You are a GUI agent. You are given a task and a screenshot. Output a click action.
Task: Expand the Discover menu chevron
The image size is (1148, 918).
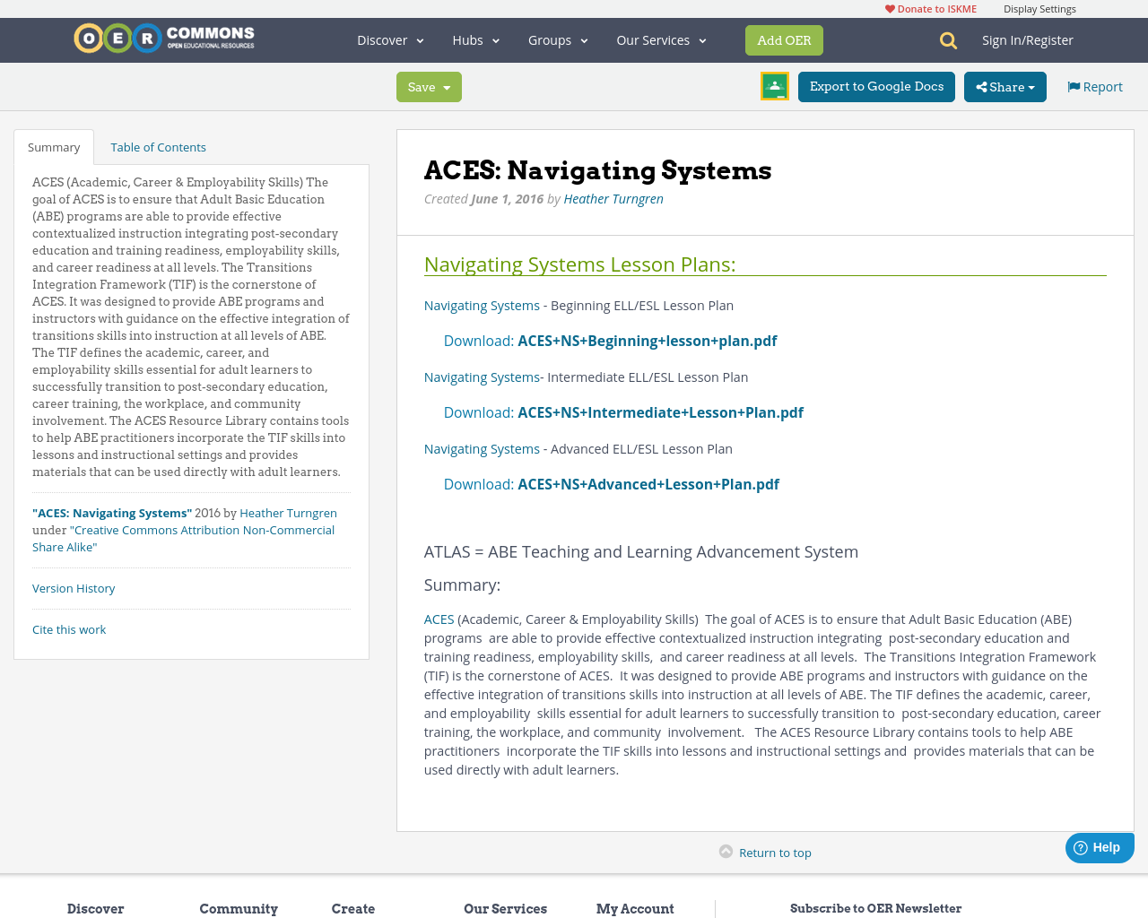pos(418,39)
